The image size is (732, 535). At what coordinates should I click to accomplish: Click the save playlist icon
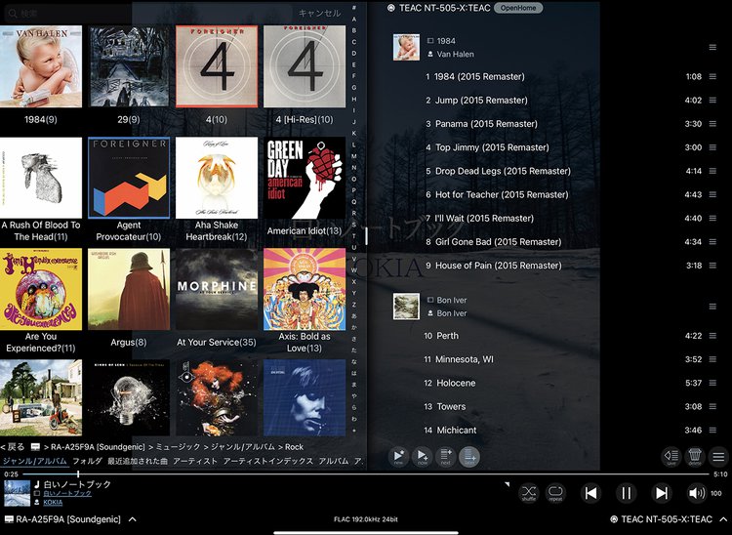671,457
